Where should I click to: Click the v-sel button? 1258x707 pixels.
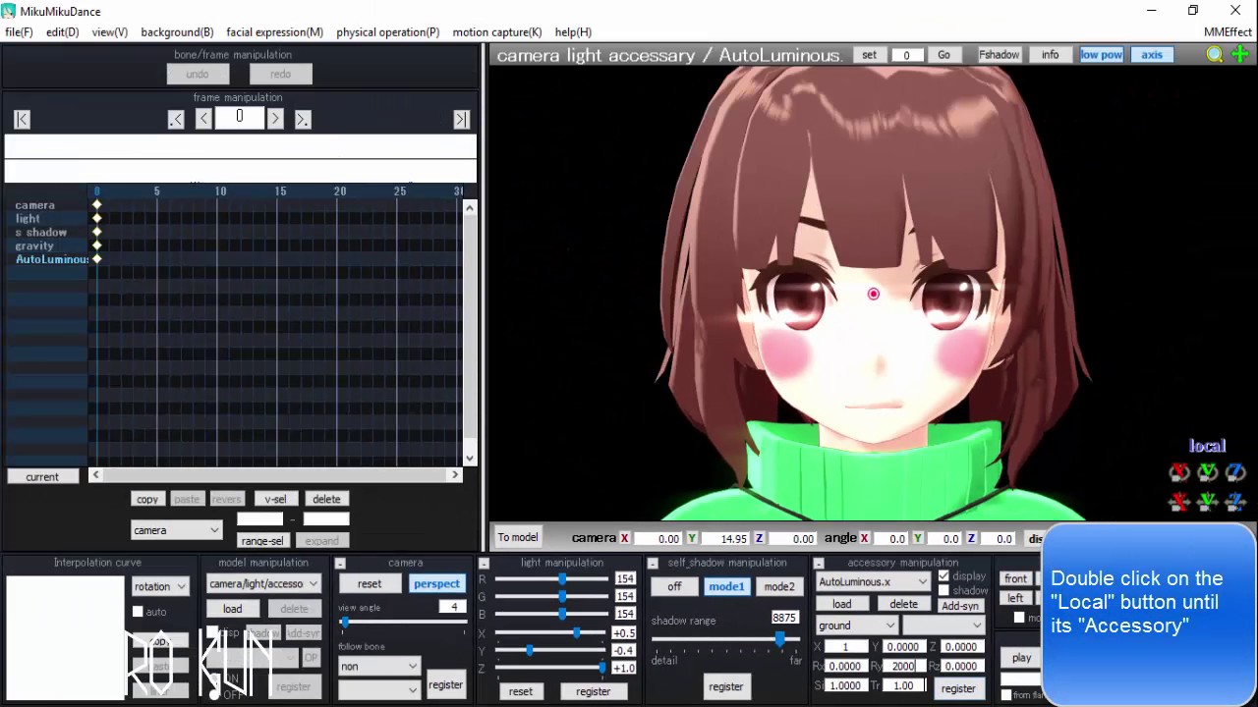tap(275, 499)
